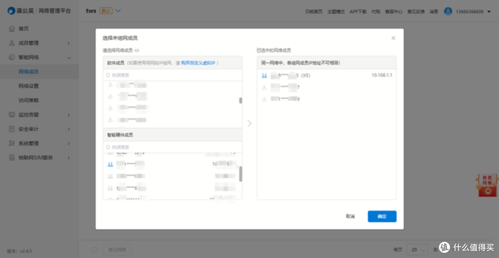
Task: Open APP下载 in top navigation
Action: tap(358, 12)
